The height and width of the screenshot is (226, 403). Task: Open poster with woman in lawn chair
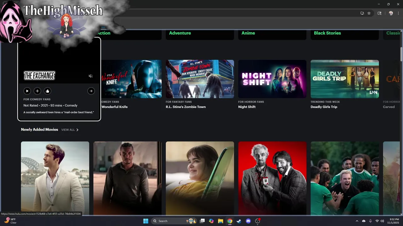point(200,178)
